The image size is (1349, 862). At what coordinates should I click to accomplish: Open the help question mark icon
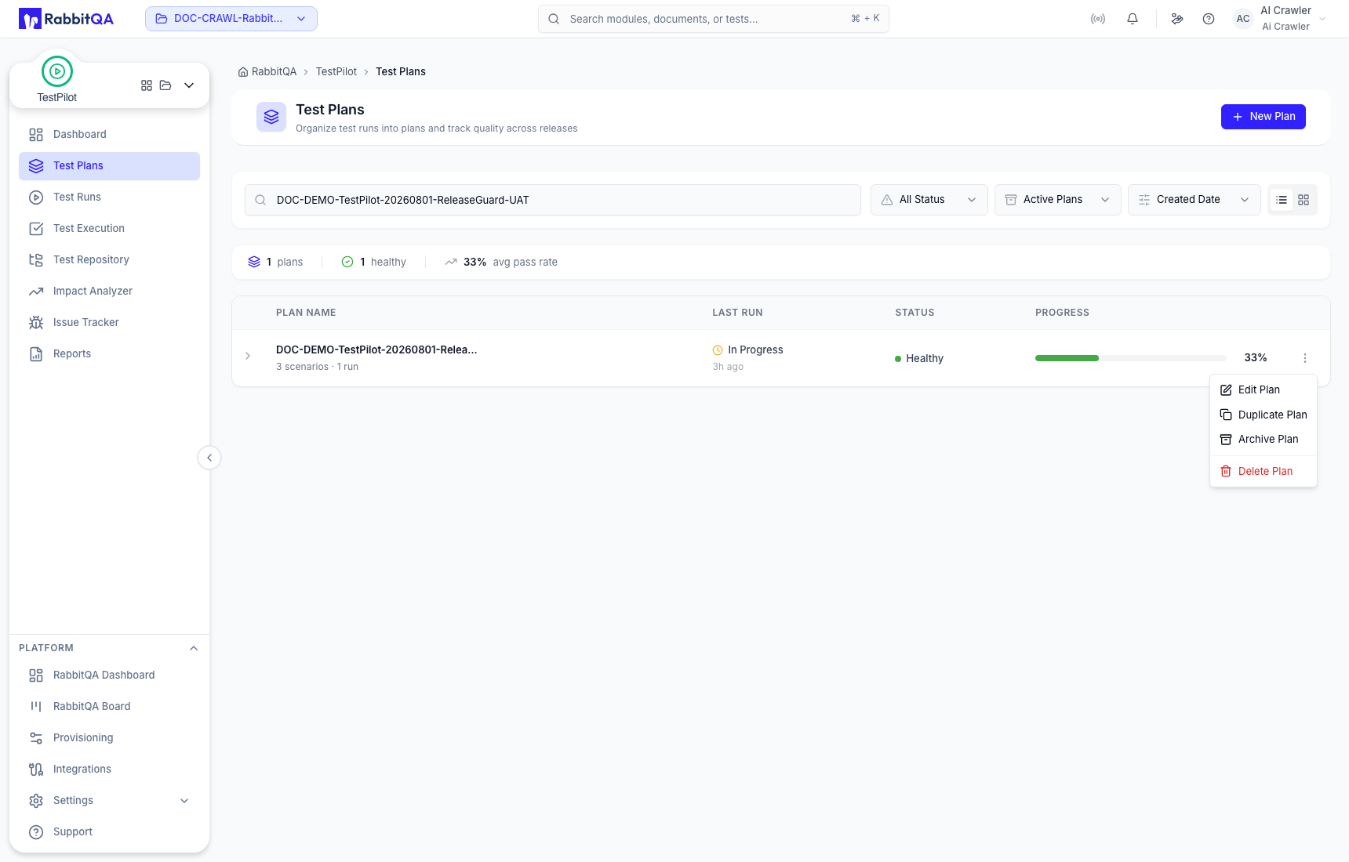point(1209,19)
